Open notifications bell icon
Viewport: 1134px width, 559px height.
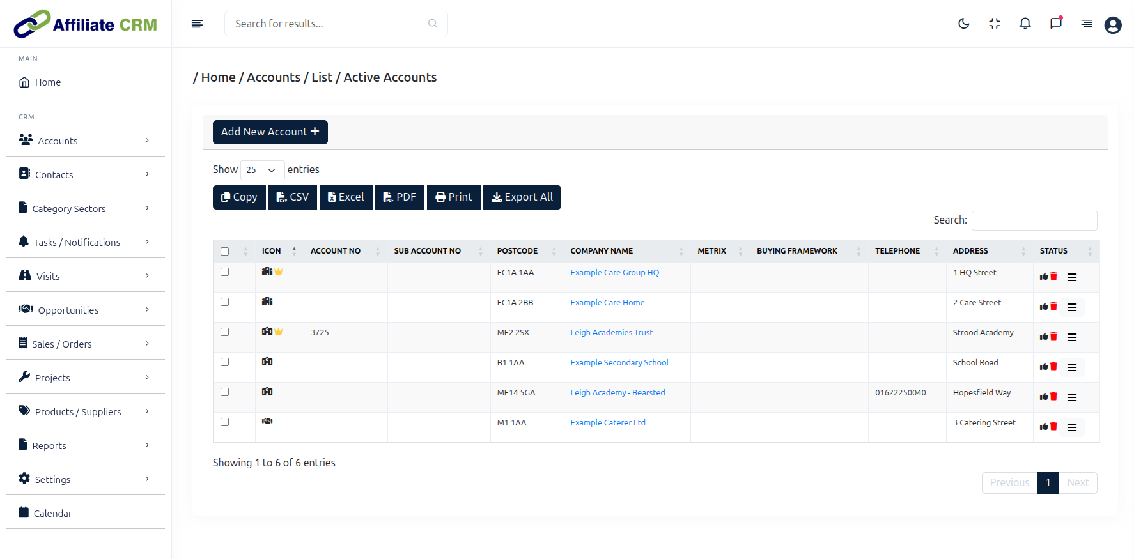coord(1025,24)
